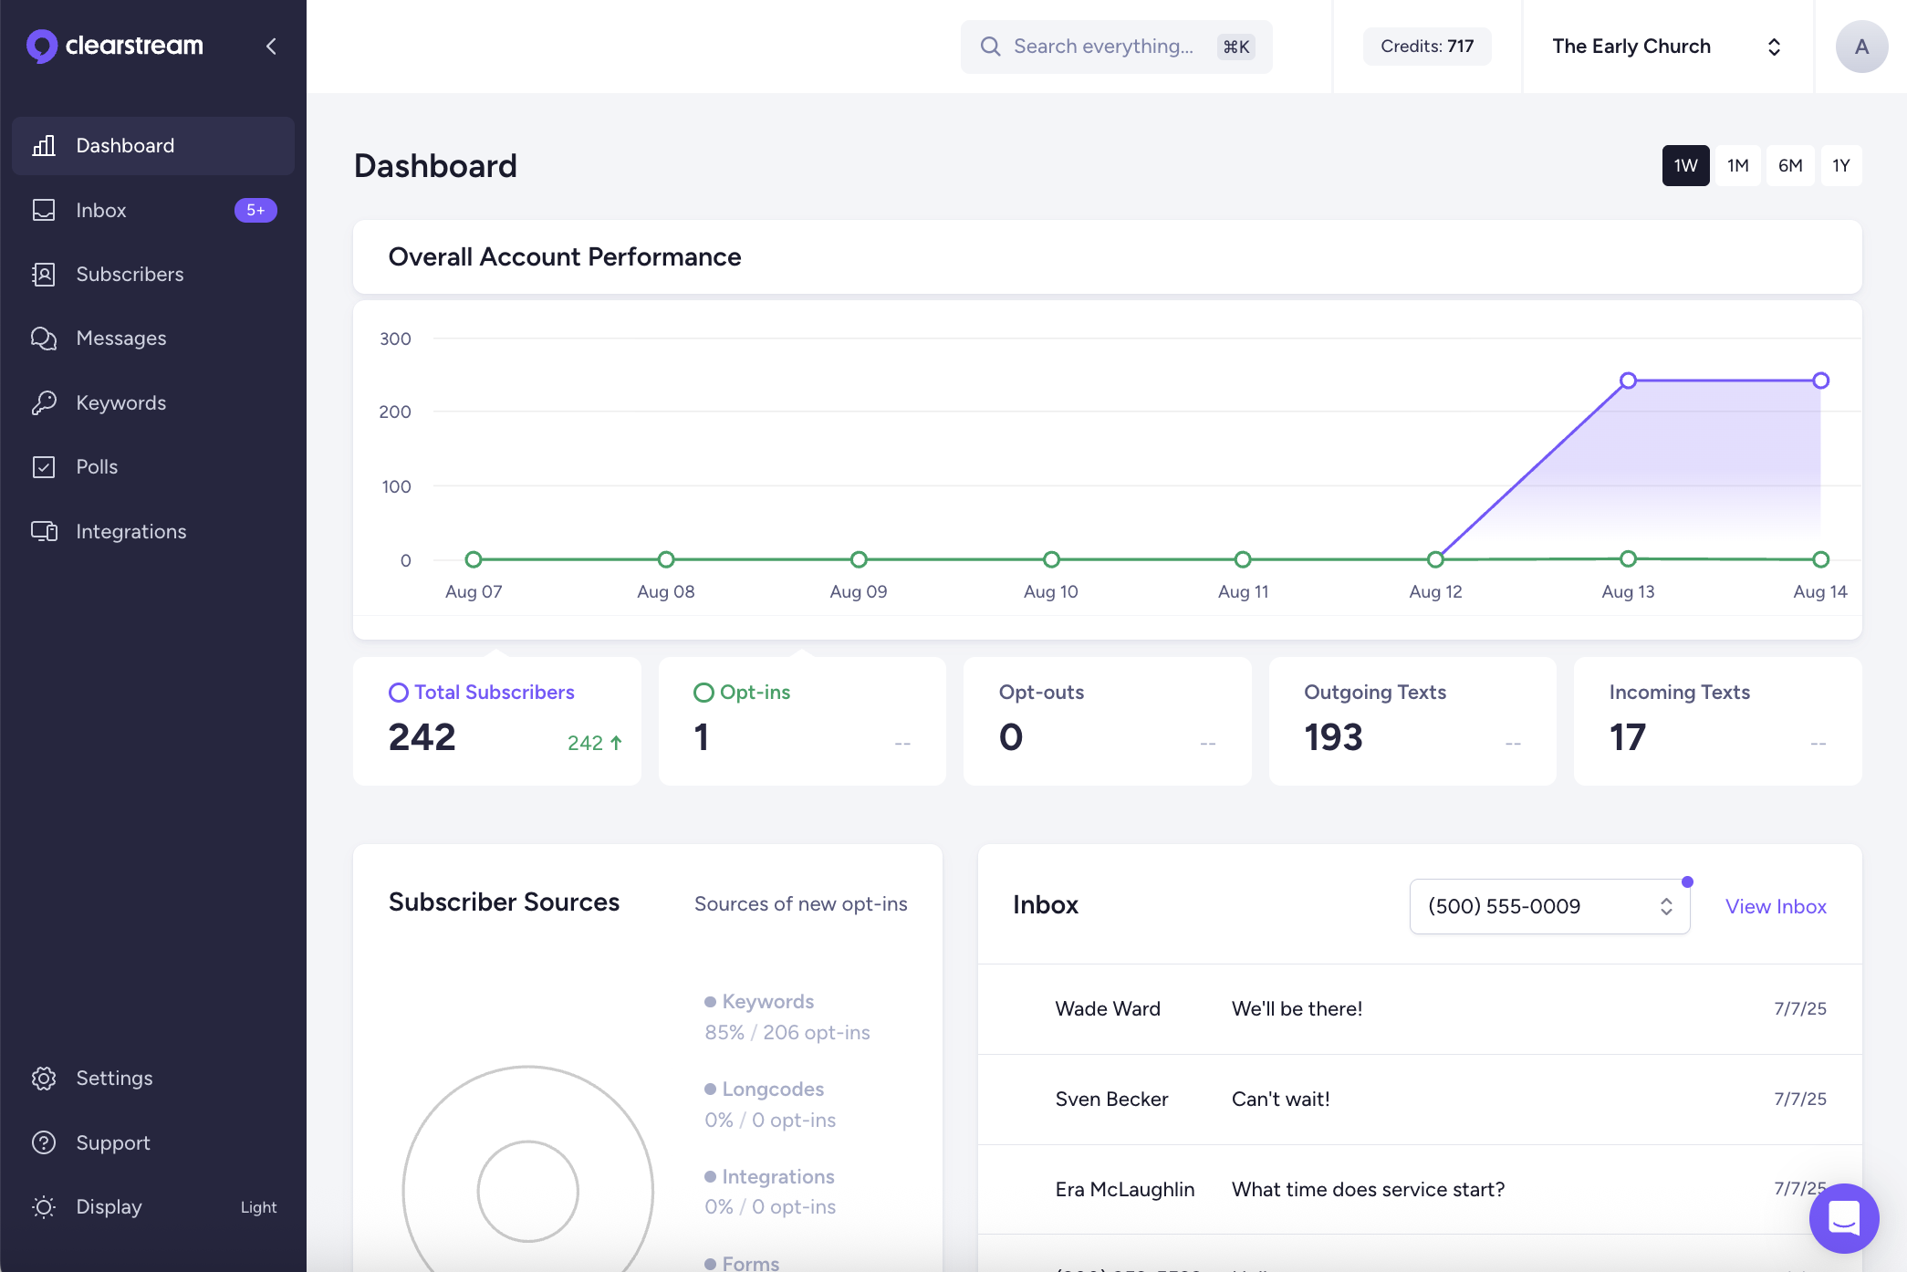This screenshot has width=1907, height=1272.
Task: Select the 1Y time range tab
Action: [1841, 165]
